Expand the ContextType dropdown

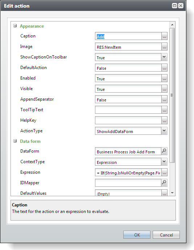tap(164, 162)
